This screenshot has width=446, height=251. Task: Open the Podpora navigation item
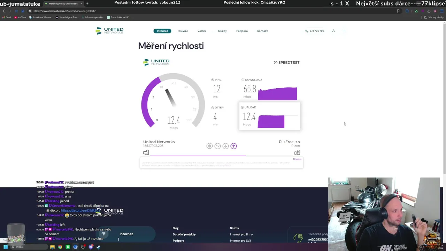coord(242,31)
